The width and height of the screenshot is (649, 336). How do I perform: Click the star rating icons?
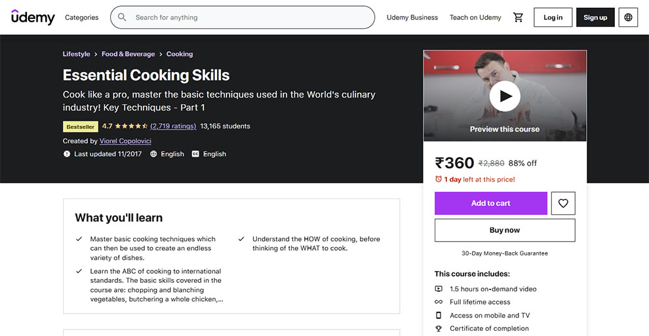[131, 126]
